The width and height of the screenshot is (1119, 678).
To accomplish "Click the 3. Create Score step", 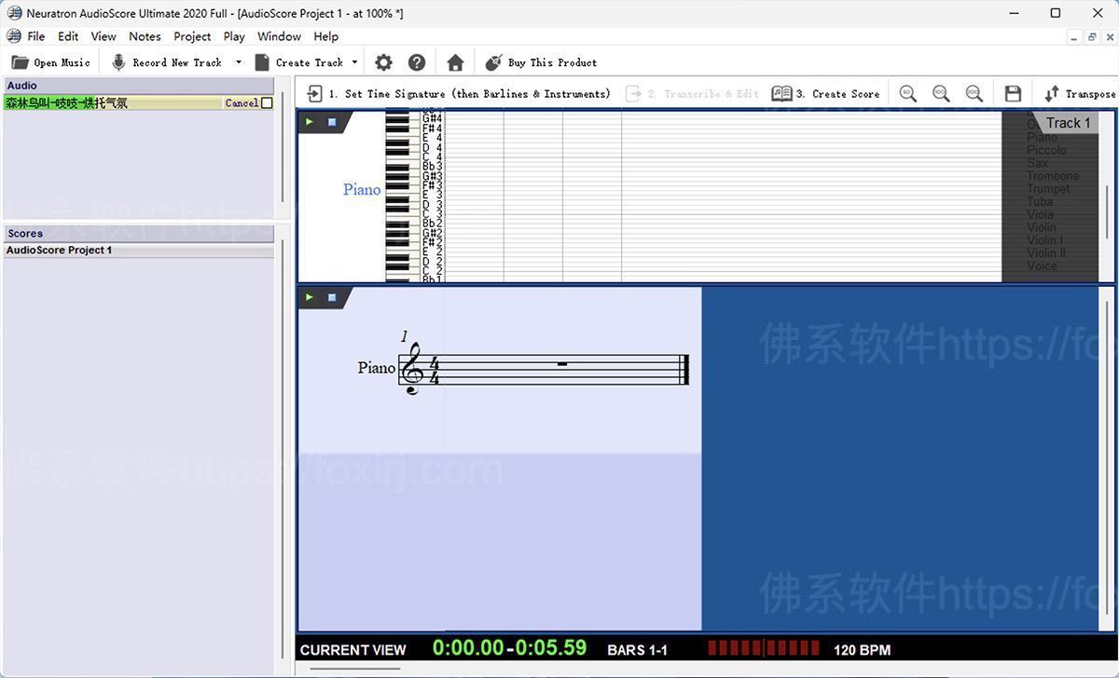I will 826,93.
